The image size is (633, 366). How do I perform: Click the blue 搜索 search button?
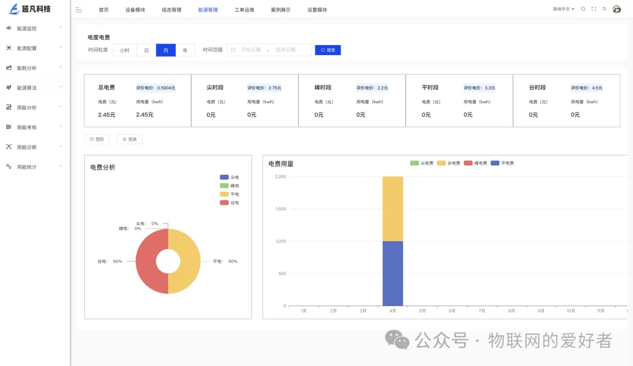coord(328,50)
